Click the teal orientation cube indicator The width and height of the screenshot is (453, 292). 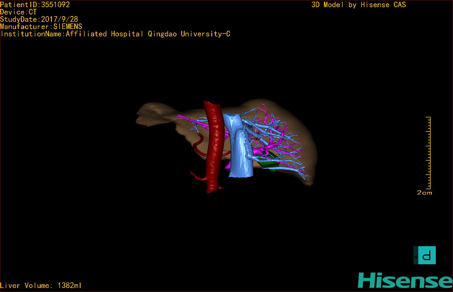425,255
